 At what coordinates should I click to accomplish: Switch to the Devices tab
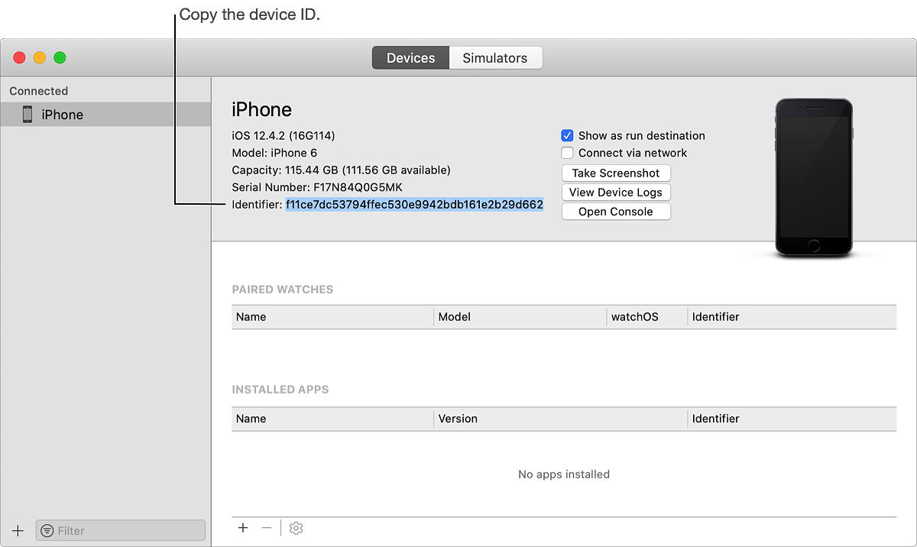click(410, 58)
